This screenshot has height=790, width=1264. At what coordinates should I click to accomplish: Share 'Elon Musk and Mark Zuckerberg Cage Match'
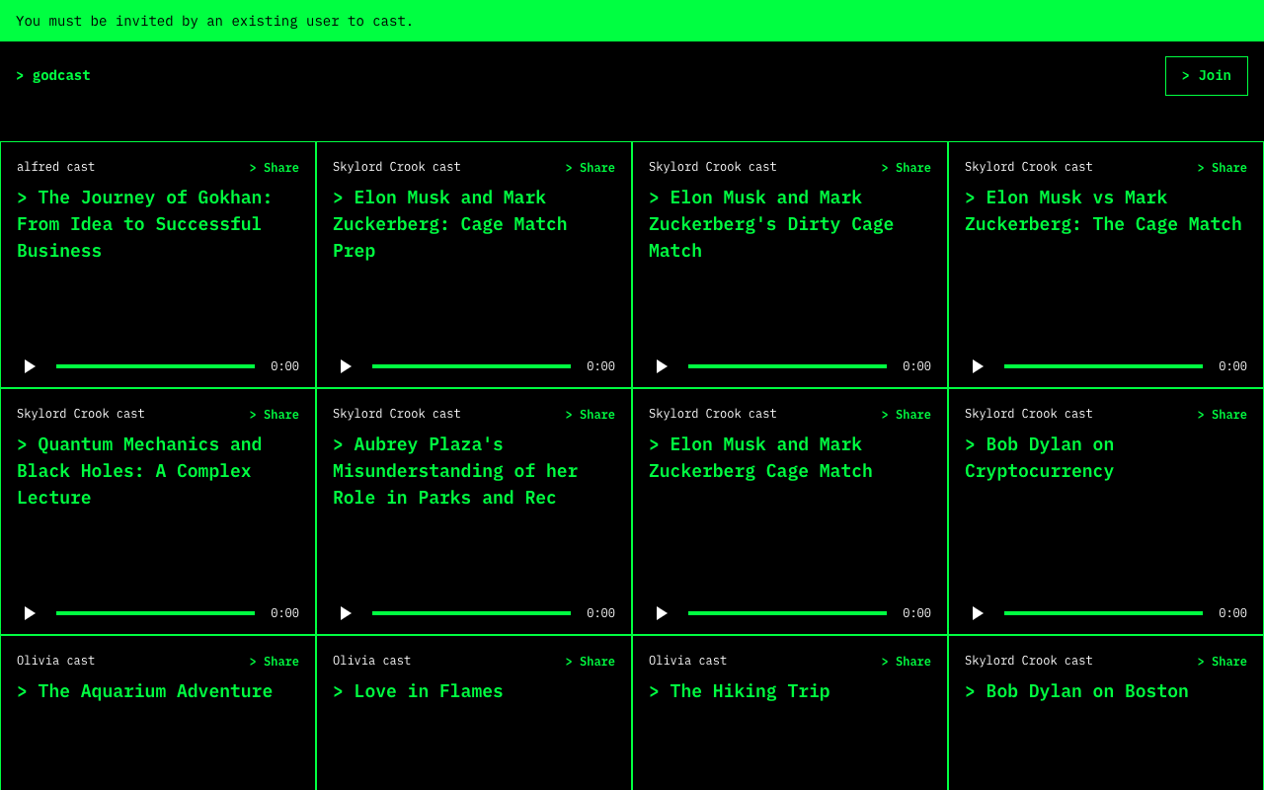point(907,415)
